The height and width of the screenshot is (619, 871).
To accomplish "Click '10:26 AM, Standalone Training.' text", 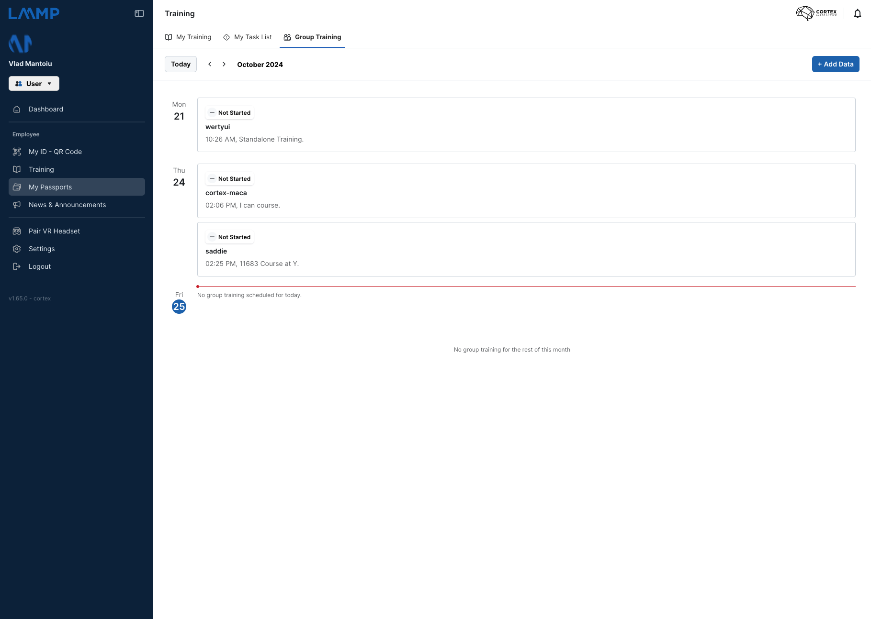I will (x=254, y=139).
